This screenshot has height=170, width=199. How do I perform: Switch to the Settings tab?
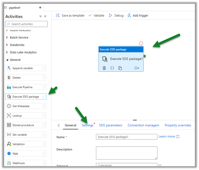87,125
